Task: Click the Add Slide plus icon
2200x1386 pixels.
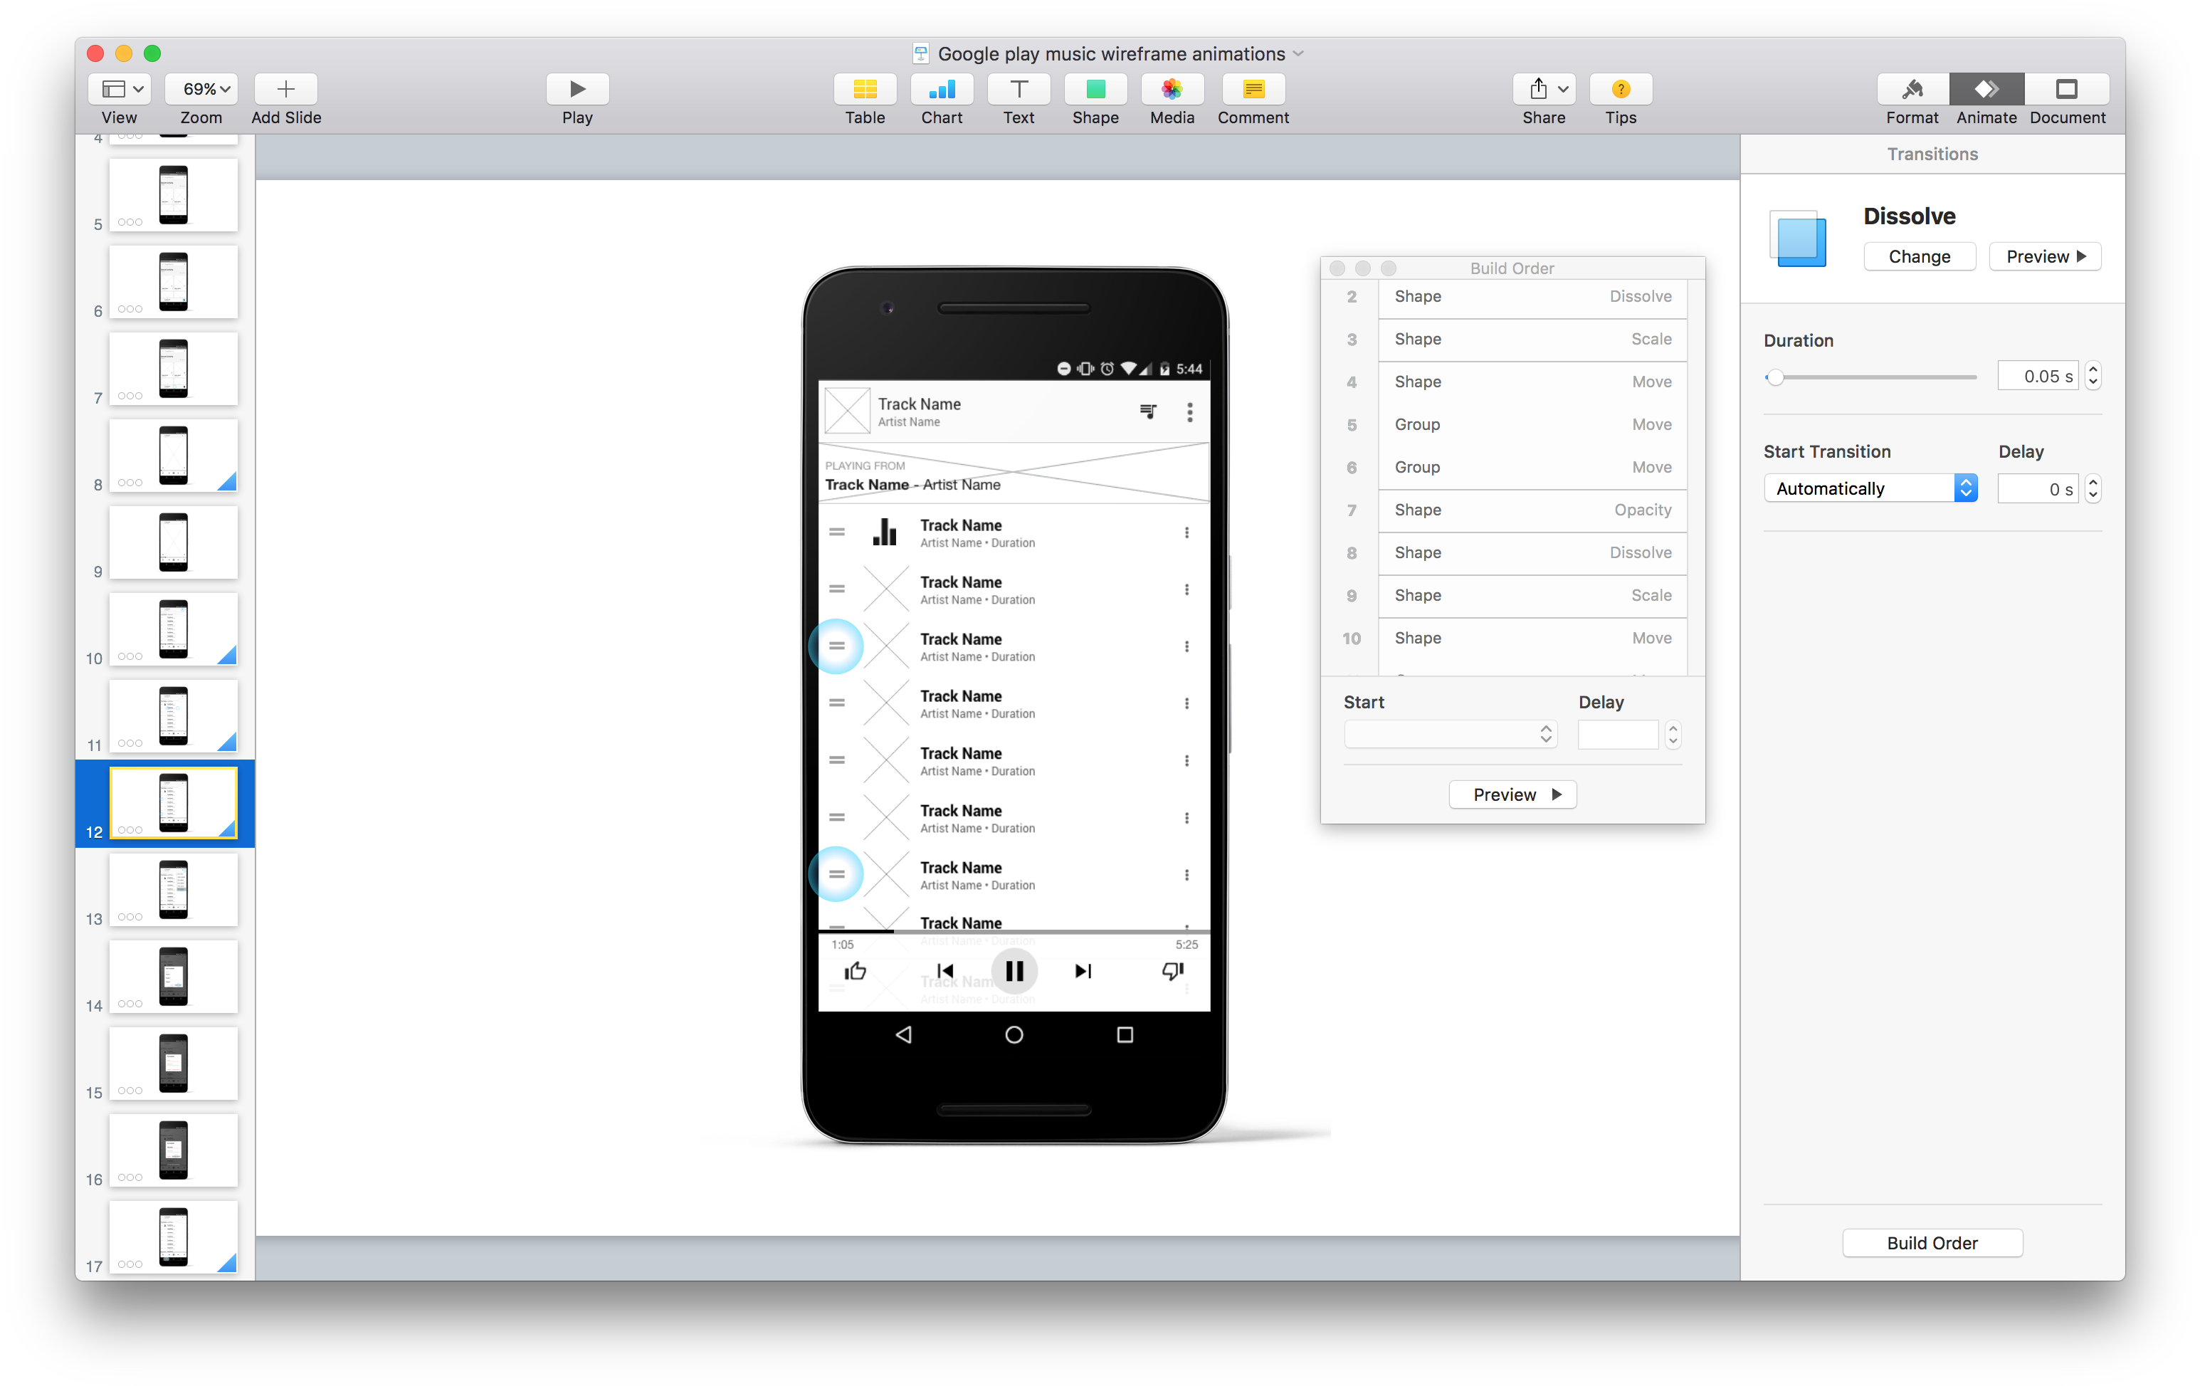Action: [x=286, y=90]
